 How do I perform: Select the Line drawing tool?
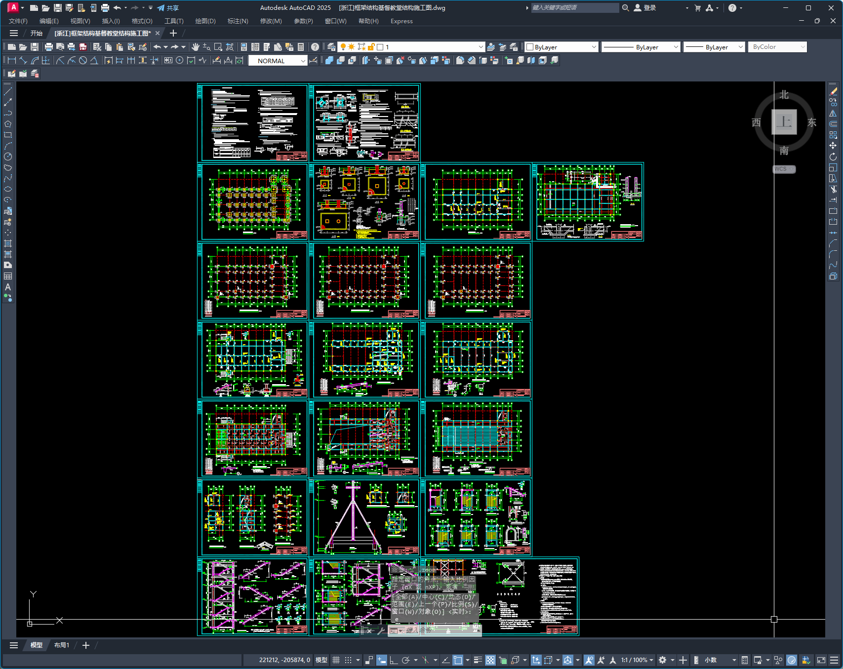point(8,91)
